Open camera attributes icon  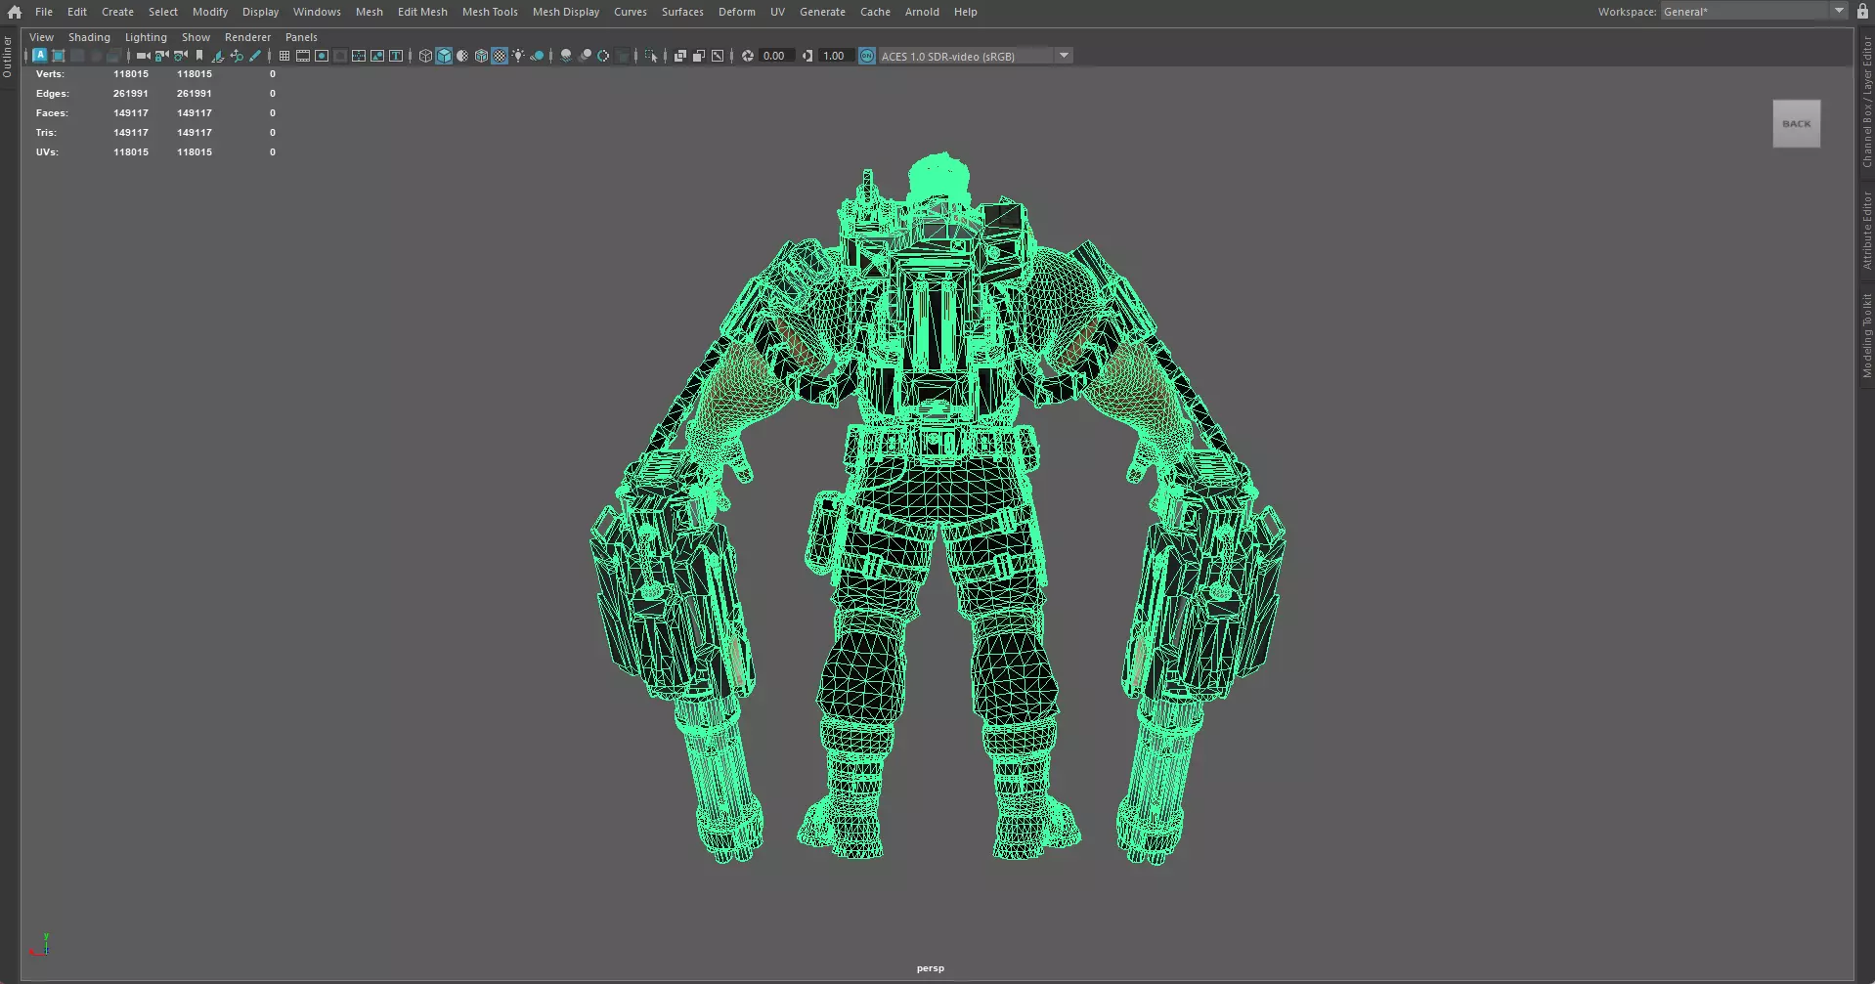pos(180,56)
